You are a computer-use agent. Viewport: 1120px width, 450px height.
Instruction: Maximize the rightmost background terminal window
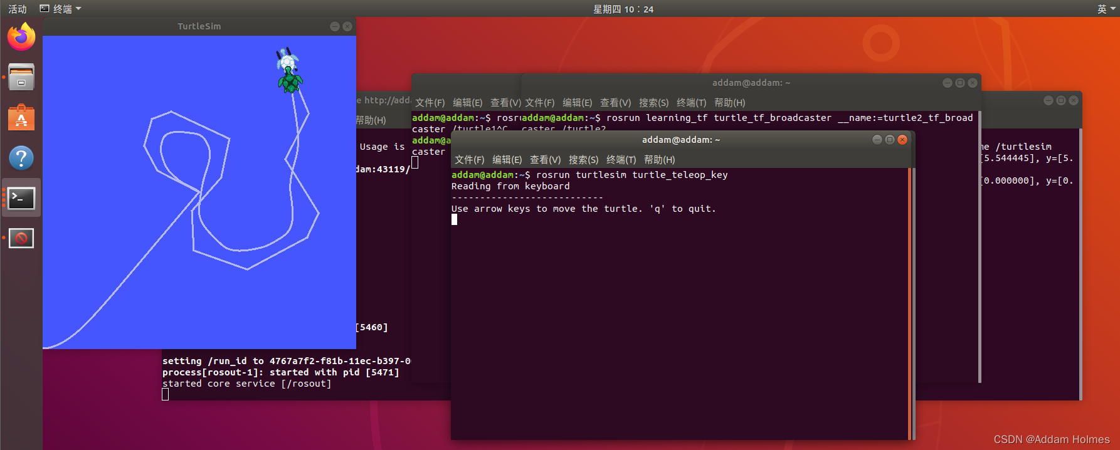click(x=1061, y=100)
